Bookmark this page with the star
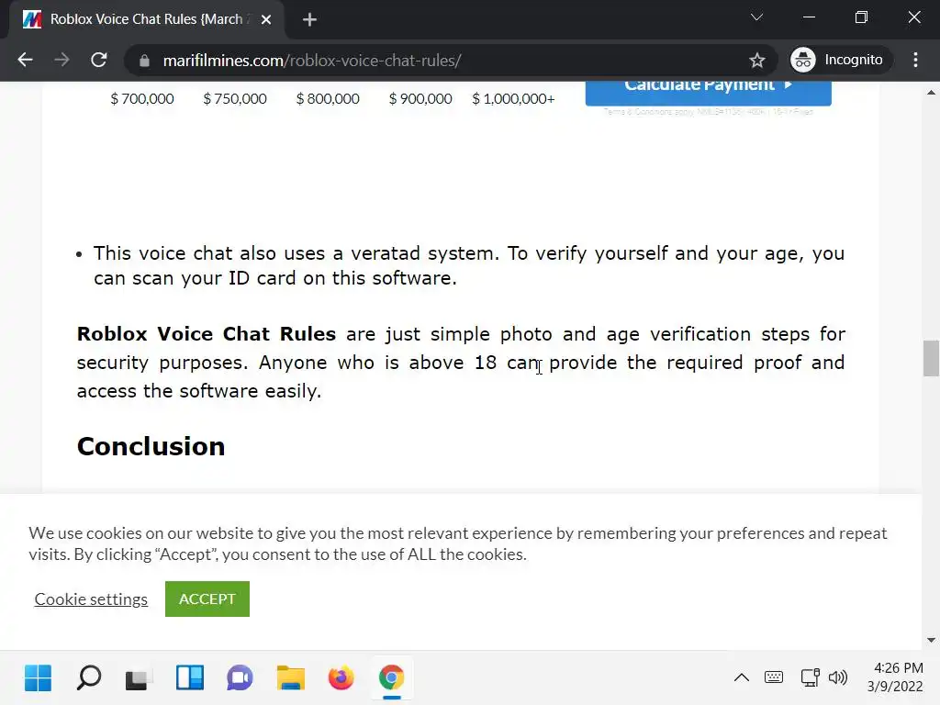940x705 pixels. [x=757, y=60]
